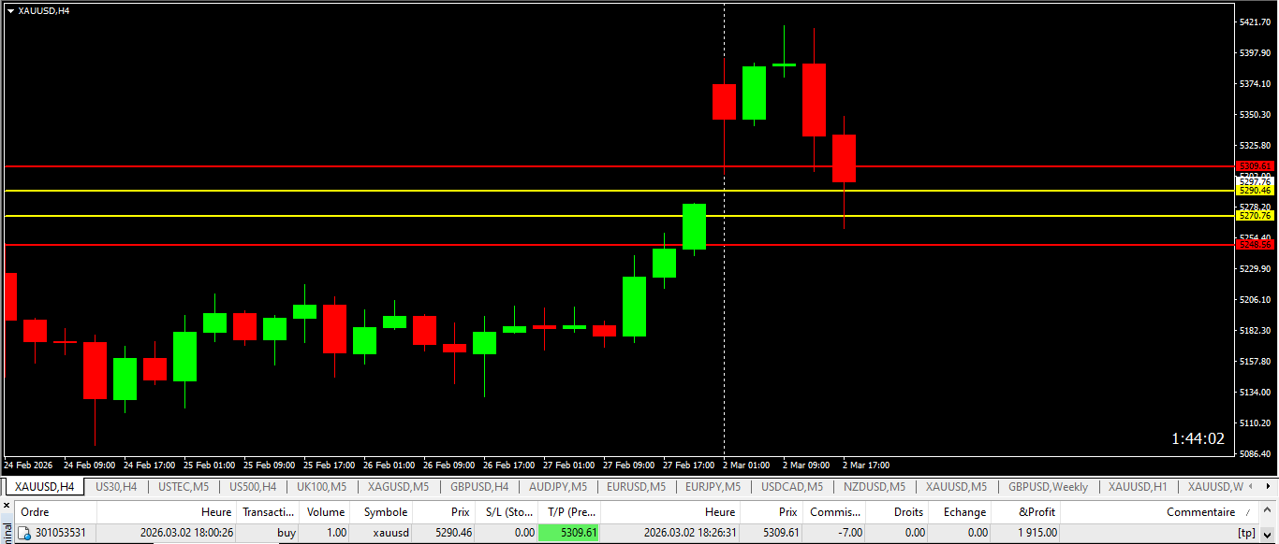1279x544 pixels.
Task: Sort by the Transacti... column header
Action: tap(268, 512)
